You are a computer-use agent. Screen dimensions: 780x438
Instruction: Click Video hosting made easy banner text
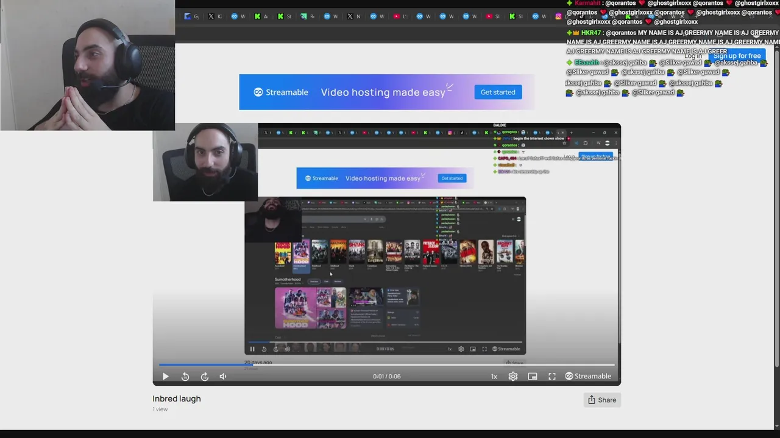(383, 92)
